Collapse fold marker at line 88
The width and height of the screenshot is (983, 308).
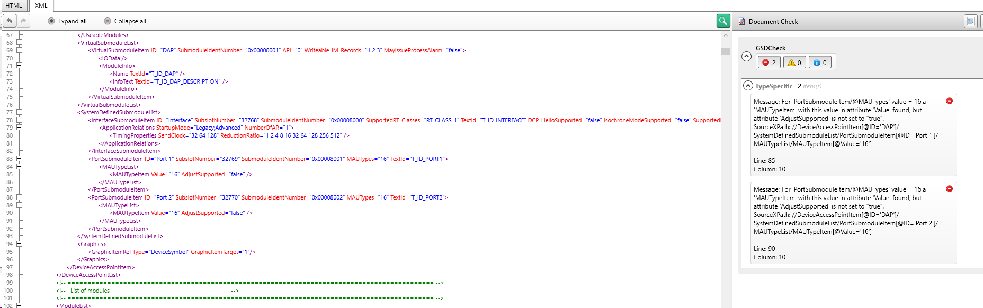[x=19, y=197]
